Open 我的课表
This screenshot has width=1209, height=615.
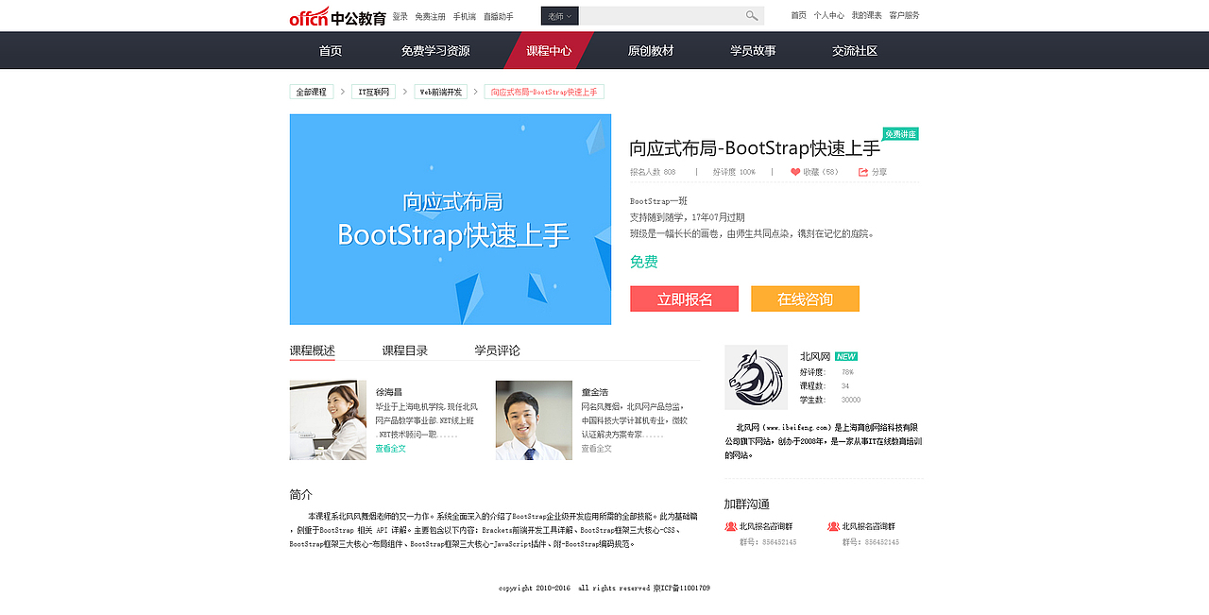click(x=867, y=15)
